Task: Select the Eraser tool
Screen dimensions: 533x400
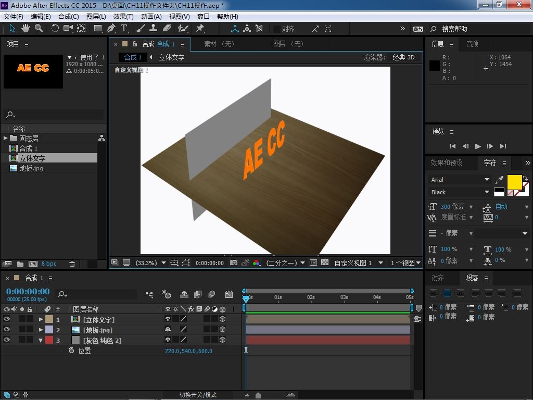Action: click(167, 28)
